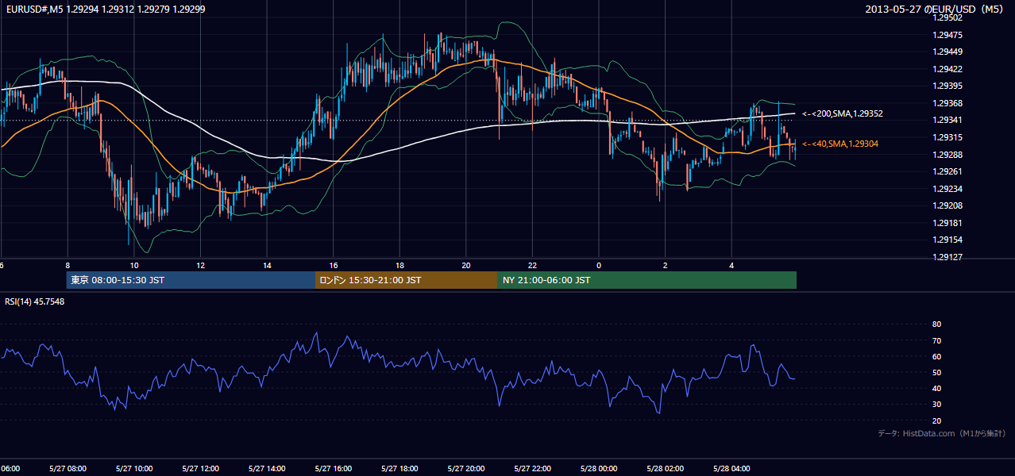The width and height of the screenshot is (1015, 476).
Task: Click price axis label 1.29395
Action: tap(947, 86)
